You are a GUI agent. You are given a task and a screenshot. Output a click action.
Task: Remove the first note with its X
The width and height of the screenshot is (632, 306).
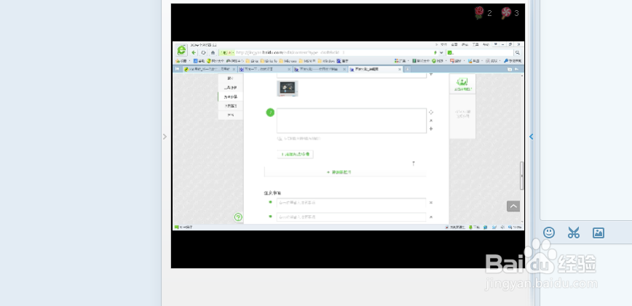pos(431,203)
